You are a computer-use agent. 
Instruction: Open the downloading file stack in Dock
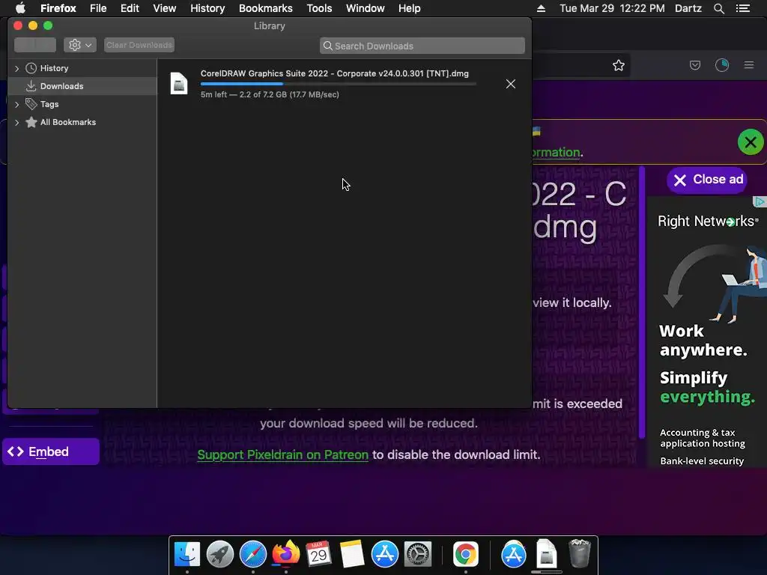[546, 554]
